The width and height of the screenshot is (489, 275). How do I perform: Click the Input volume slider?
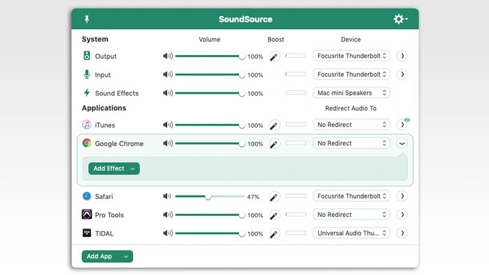210,75
